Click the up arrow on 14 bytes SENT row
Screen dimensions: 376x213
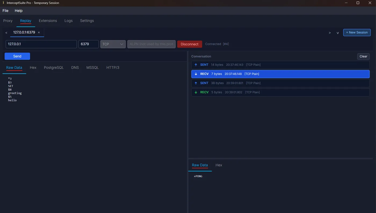(196, 65)
